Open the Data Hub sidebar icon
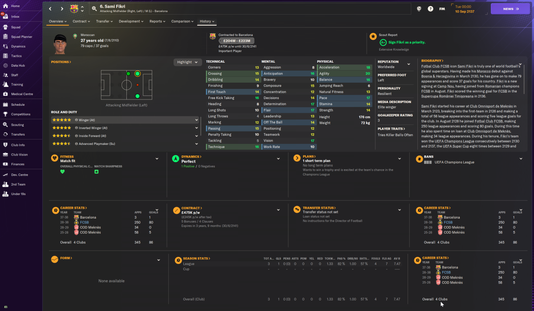Screen dimensions: 534x311 (x=5, y=65)
